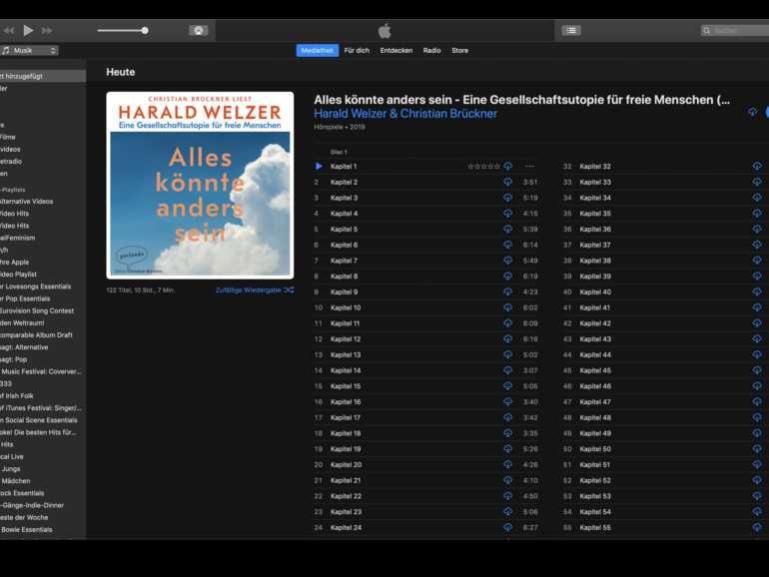Select the hinzugefügt item in the sidebar

coord(43,76)
